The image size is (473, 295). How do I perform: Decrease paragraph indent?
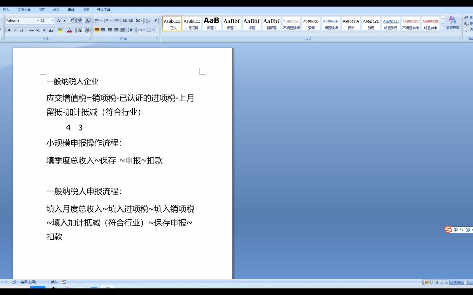pyautogui.click(x=125, y=21)
